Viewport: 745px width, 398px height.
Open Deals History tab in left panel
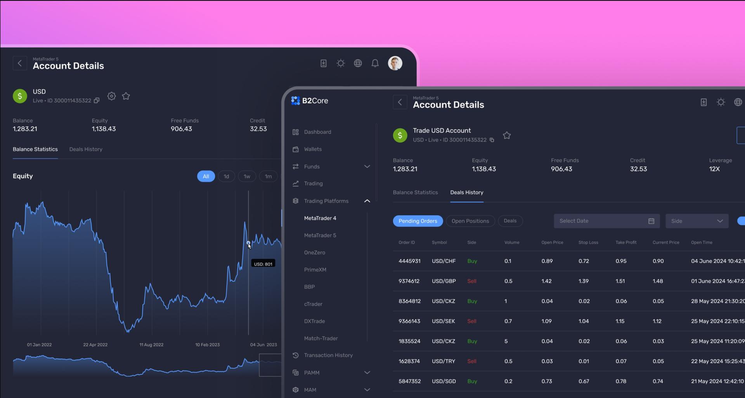(86, 149)
